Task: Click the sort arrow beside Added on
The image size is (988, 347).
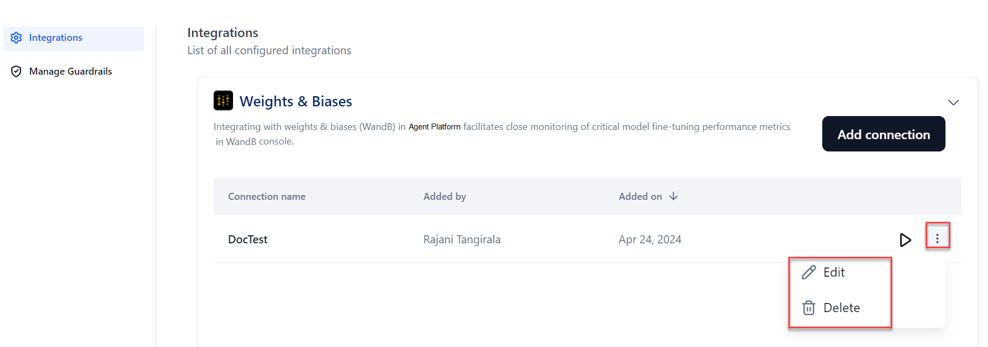Action: click(673, 197)
